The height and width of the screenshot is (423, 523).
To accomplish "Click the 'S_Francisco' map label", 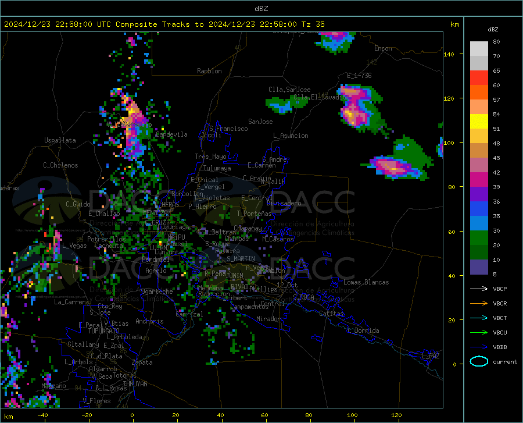I will 228,129.
